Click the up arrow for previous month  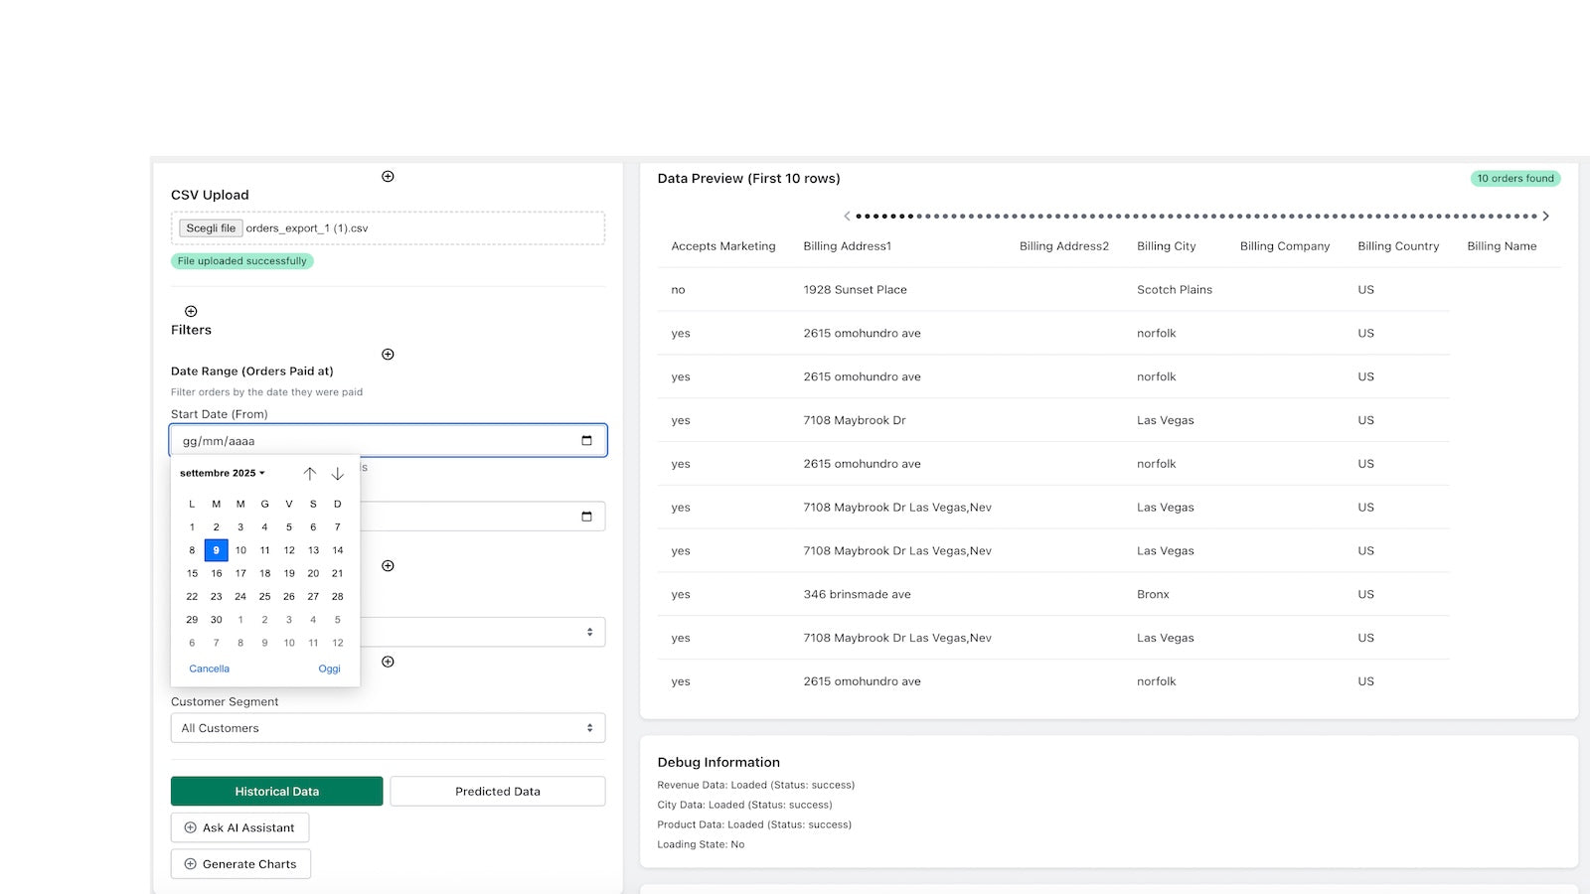click(310, 474)
